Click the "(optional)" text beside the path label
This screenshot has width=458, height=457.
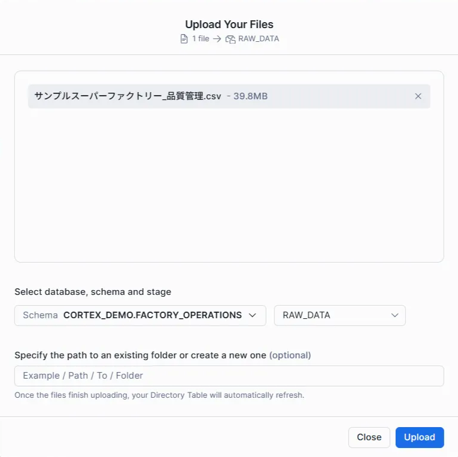(290, 355)
